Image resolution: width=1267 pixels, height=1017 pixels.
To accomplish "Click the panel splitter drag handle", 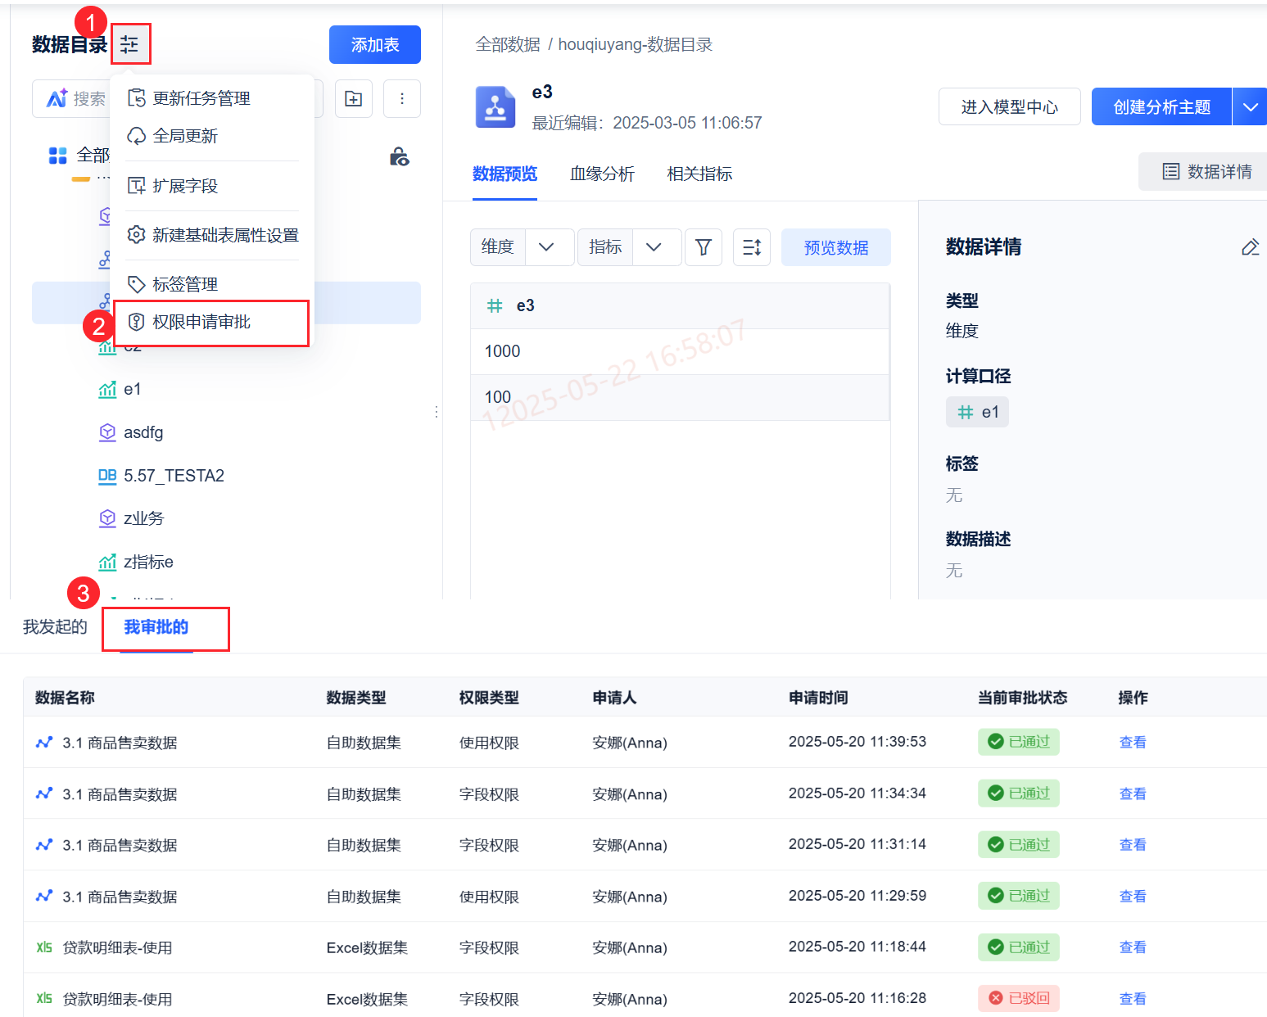I will tap(437, 412).
